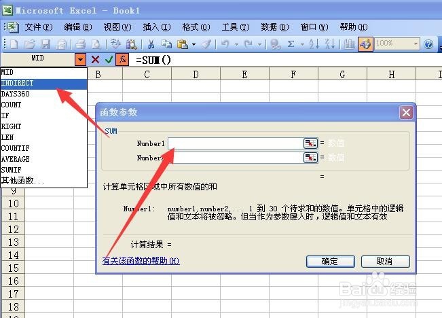442x318 pixels.
Task: Click the Chart Wizard icon
Action: (350, 44)
